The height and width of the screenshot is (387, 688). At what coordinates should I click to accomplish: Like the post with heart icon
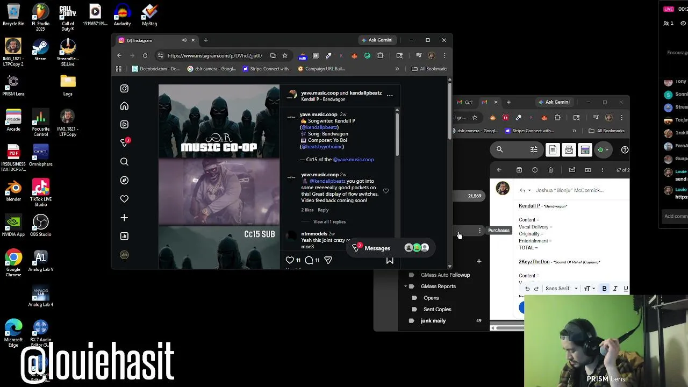click(290, 260)
